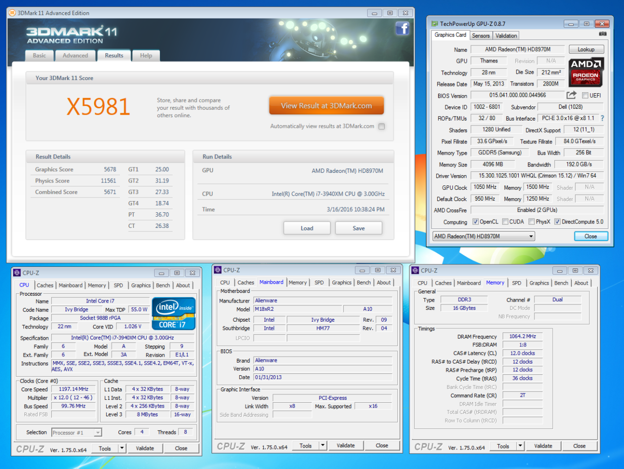The image size is (624, 469).
Task: Expand Tools arrow in CPU-Z Memory window
Action: [520, 446]
